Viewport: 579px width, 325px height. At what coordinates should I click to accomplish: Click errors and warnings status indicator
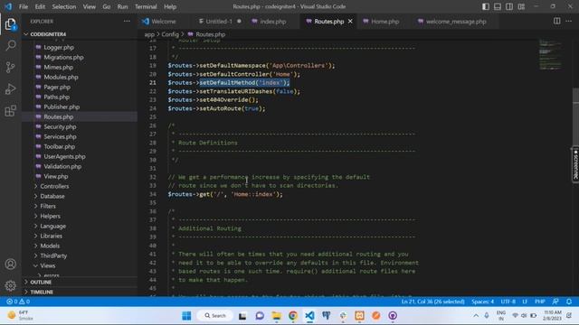pos(18,302)
